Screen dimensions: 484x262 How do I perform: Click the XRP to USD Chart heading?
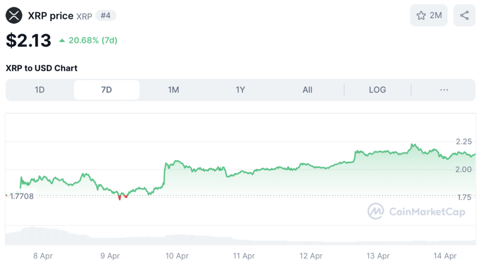tap(42, 68)
